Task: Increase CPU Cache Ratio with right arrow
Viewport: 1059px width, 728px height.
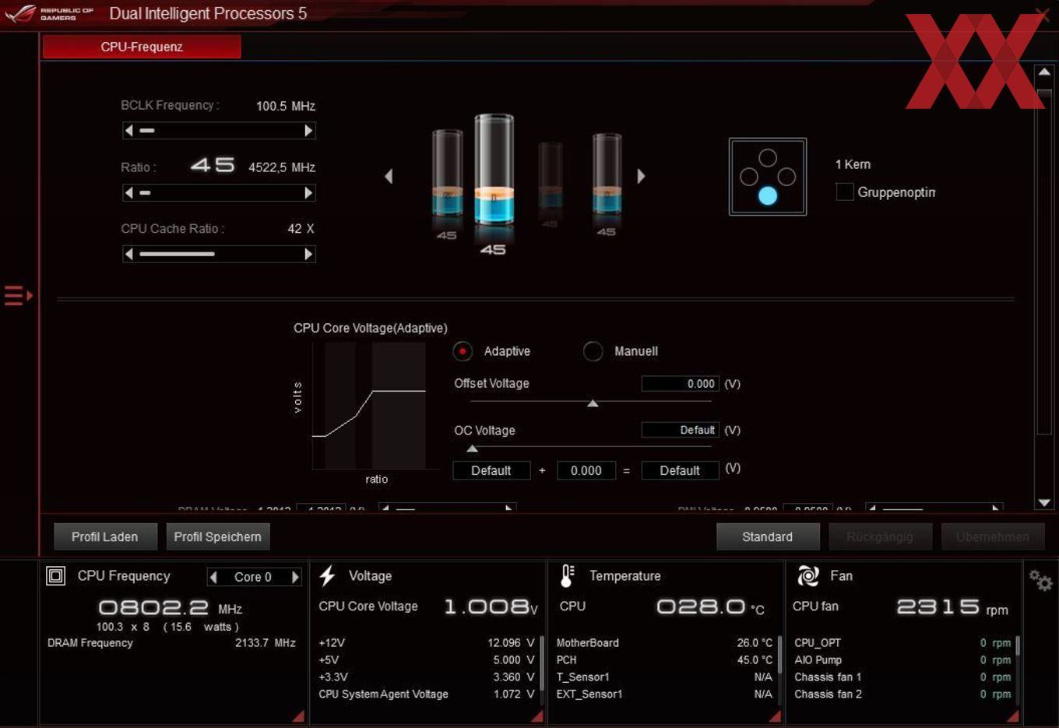Action: [x=308, y=254]
